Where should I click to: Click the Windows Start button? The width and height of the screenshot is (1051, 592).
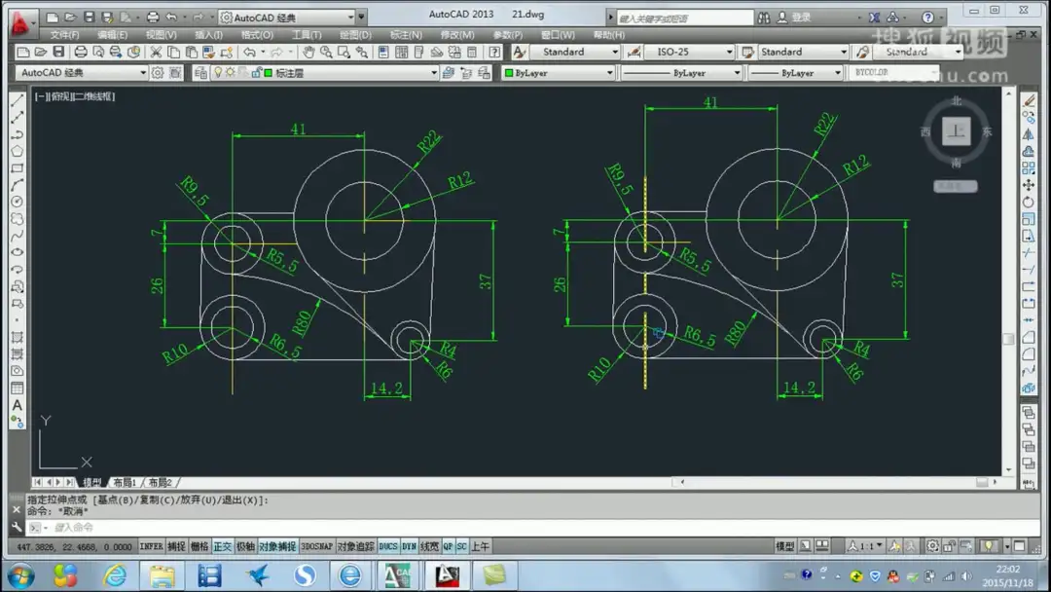[21, 575]
